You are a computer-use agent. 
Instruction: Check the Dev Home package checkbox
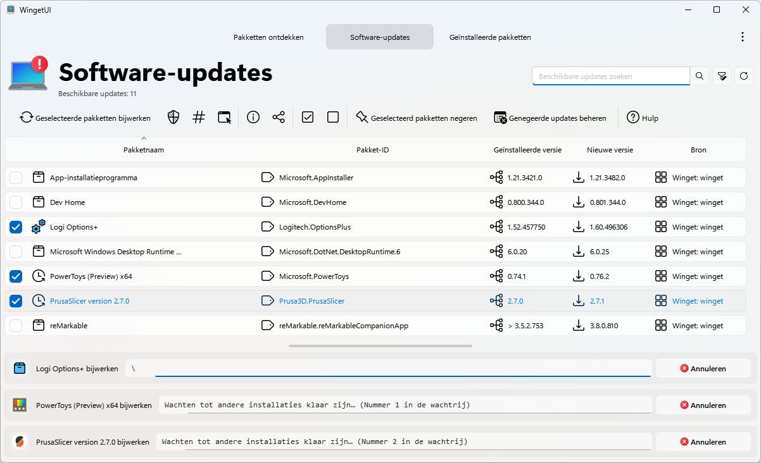(x=16, y=202)
